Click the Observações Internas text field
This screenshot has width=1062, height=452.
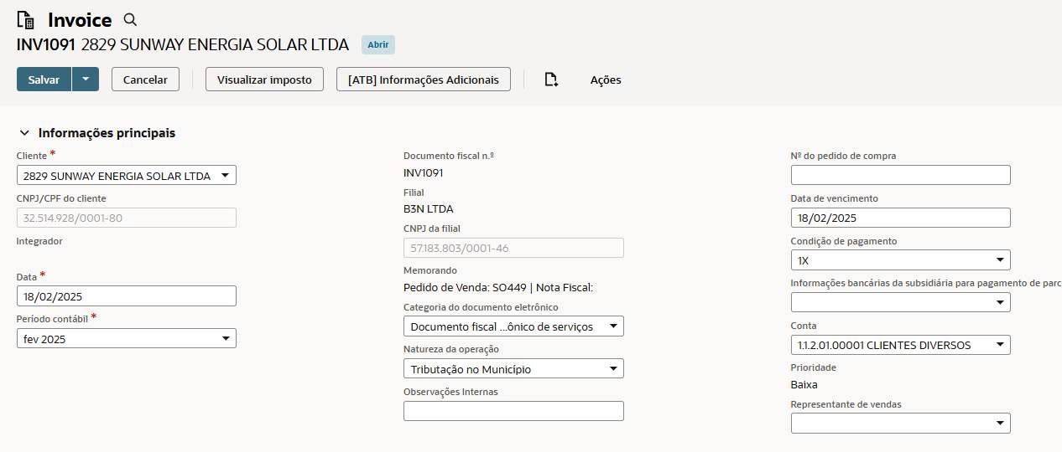click(513, 411)
